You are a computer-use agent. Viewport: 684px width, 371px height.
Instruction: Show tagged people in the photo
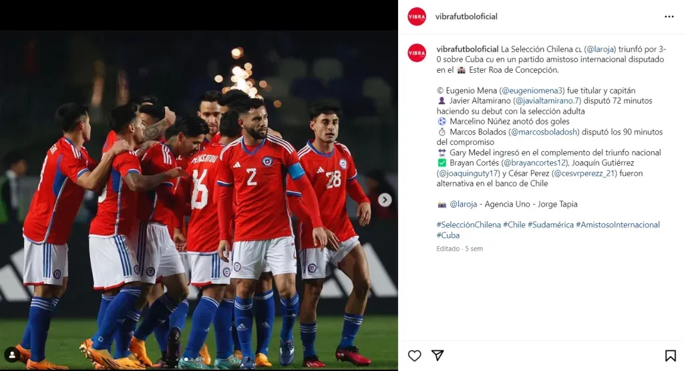click(x=12, y=355)
